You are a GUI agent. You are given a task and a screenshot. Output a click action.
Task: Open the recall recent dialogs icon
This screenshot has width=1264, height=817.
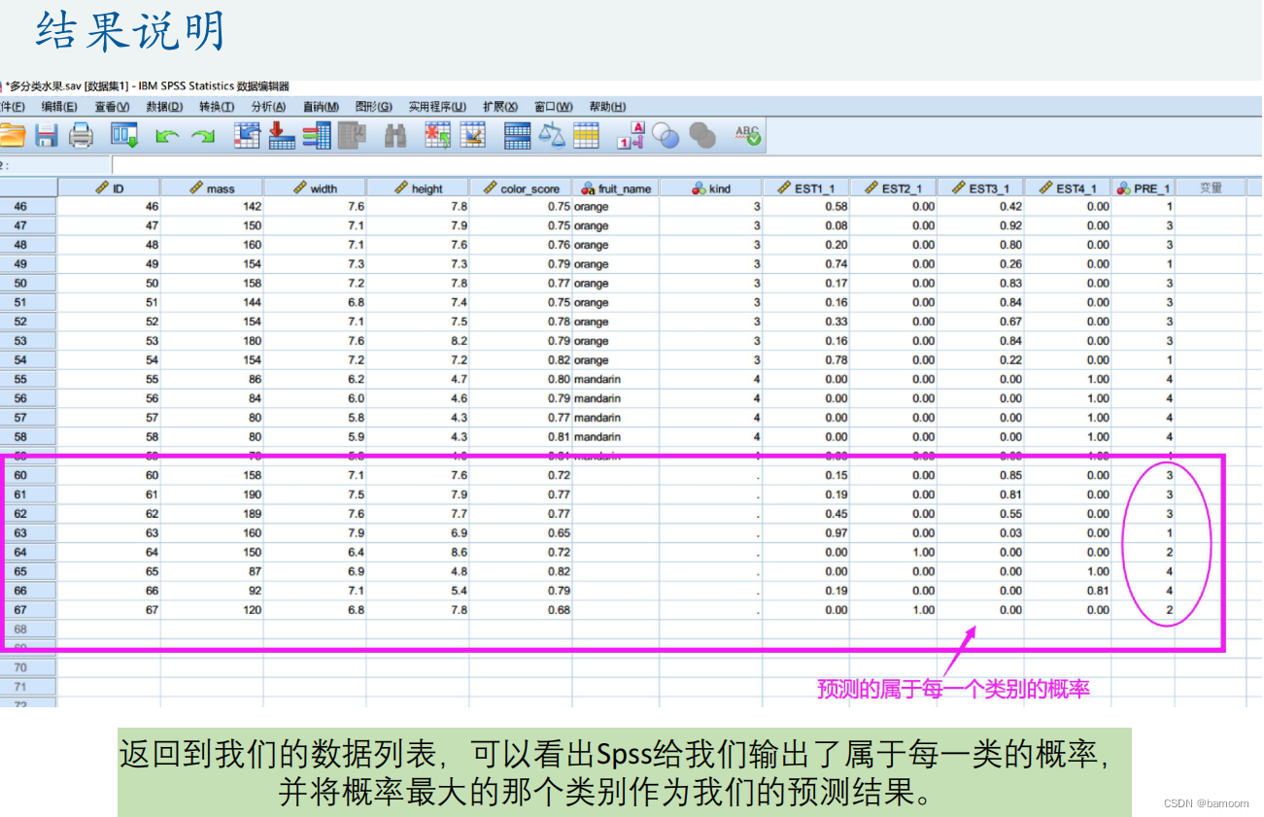tap(124, 135)
